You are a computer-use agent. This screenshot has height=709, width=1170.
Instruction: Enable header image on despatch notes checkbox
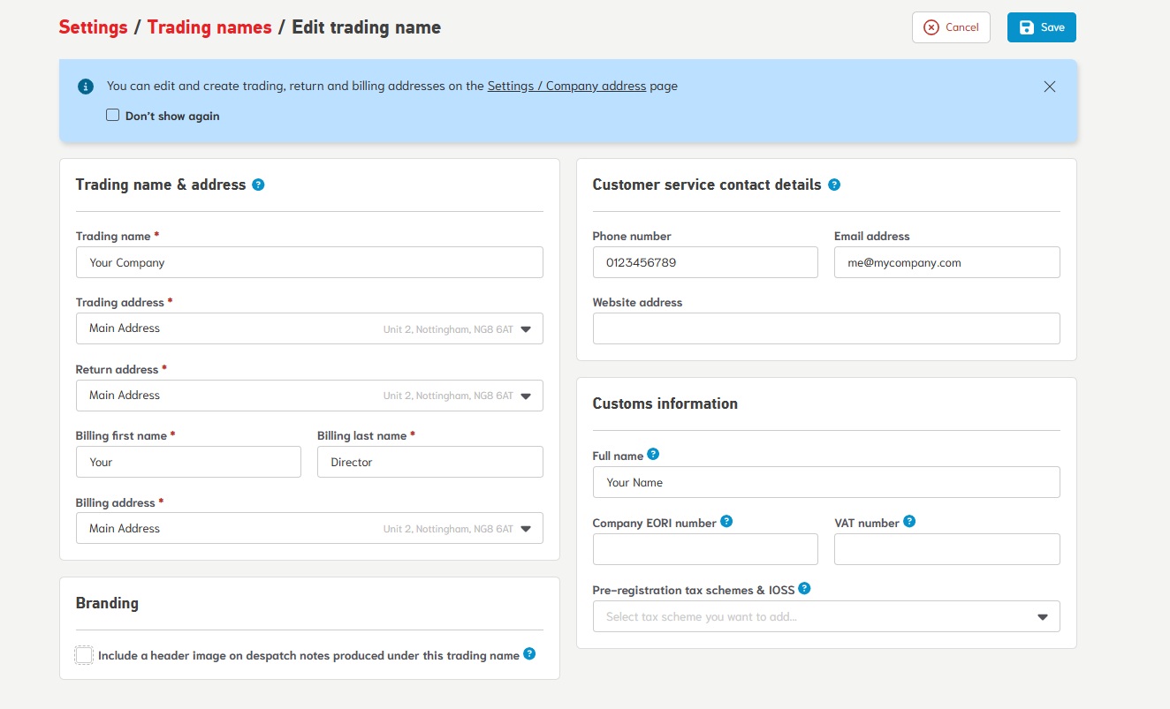click(x=84, y=655)
